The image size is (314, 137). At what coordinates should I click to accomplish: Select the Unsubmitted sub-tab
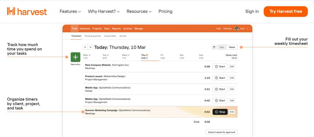click(x=110, y=36)
